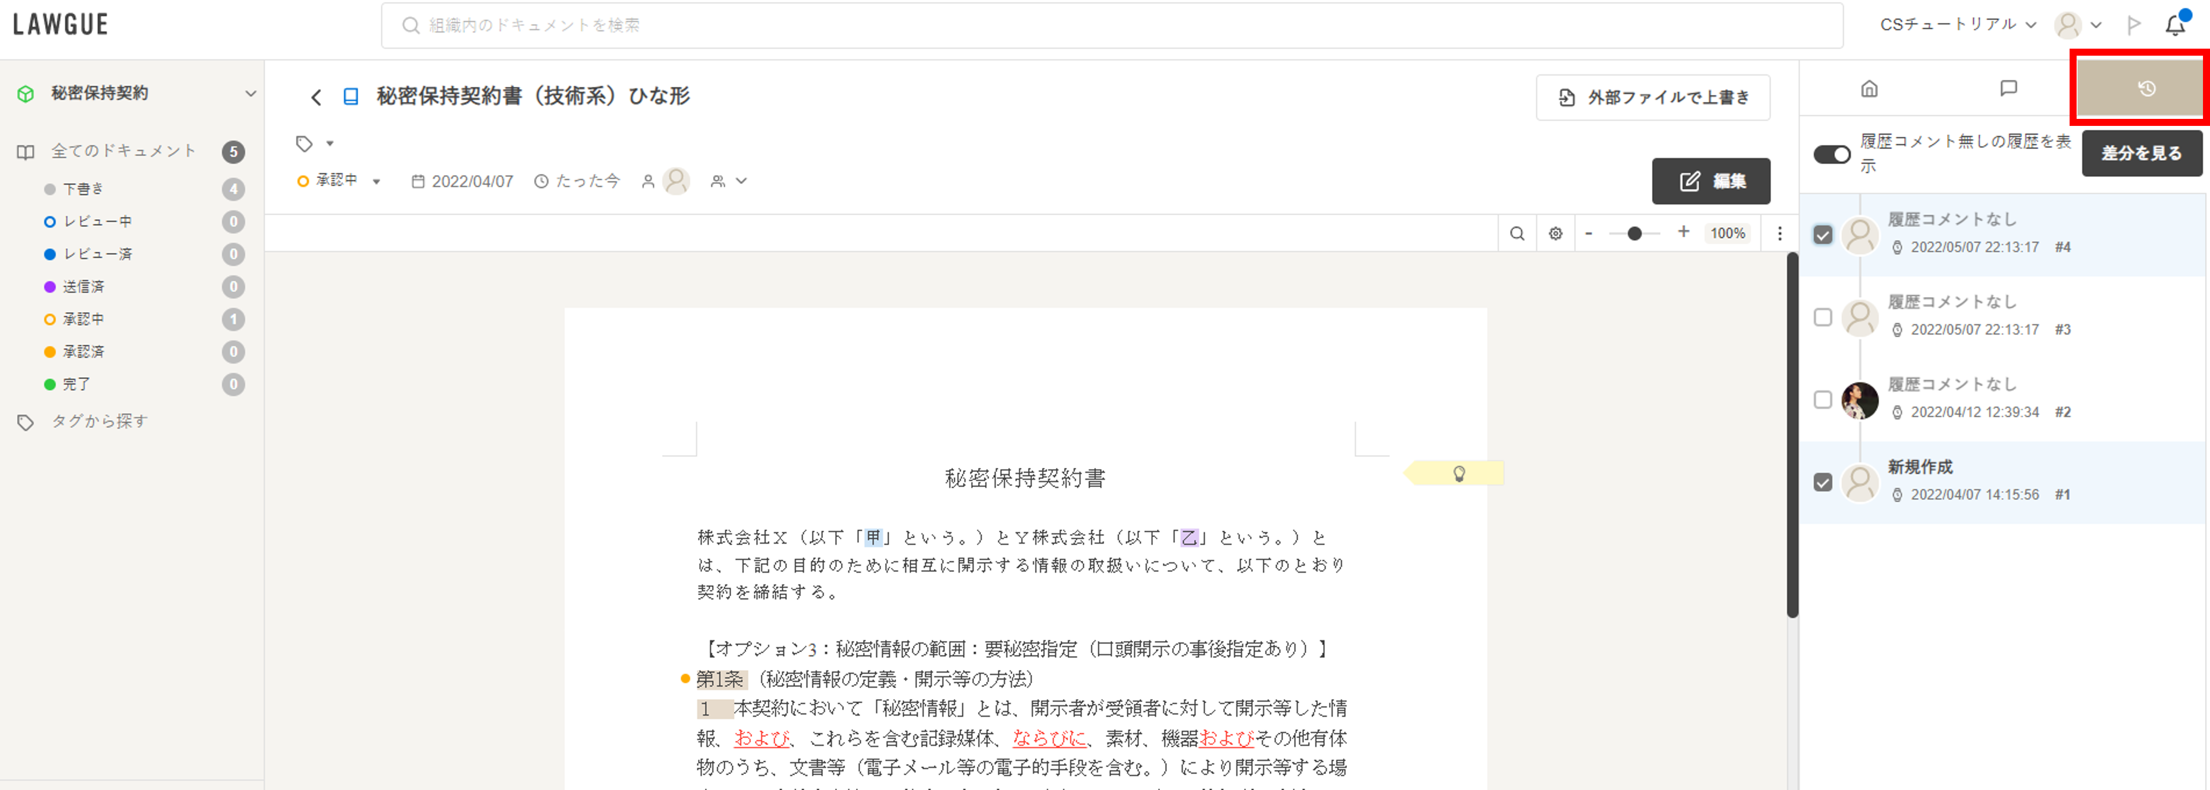This screenshot has width=2210, height=790.
Task: Expand the 承認中 status dropdown
Action: pyautogui.click(x=376, y=182)
